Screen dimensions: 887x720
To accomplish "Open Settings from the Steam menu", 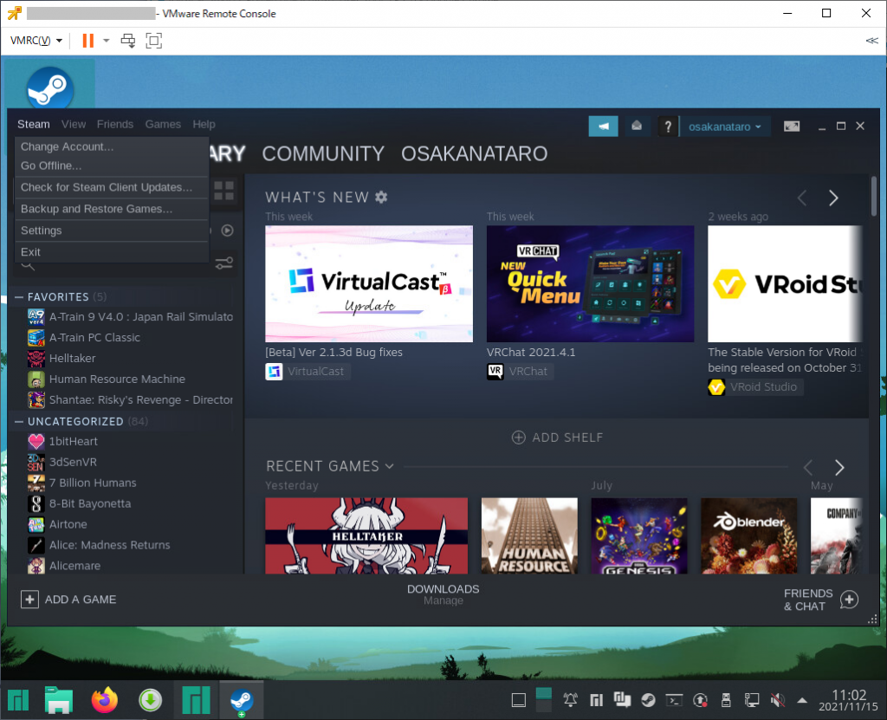I will coord(112,230).
